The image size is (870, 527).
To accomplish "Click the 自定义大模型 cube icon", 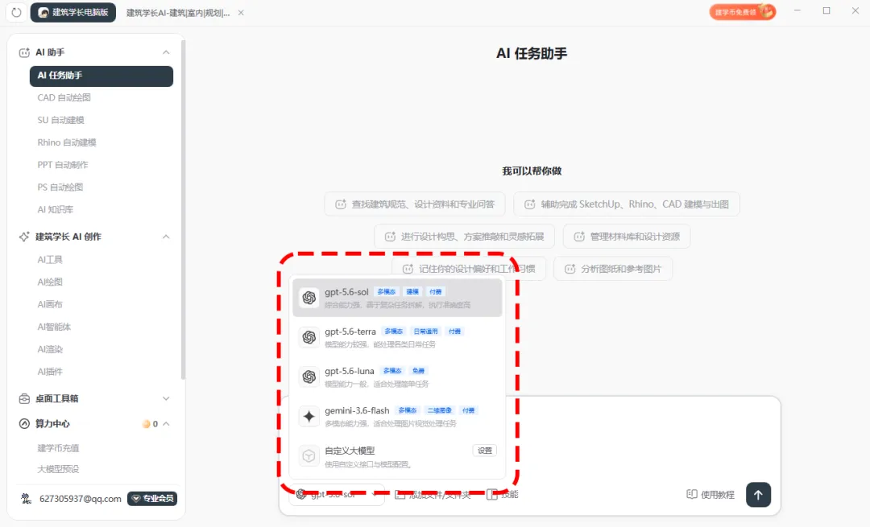I will [x=309, y=456].
